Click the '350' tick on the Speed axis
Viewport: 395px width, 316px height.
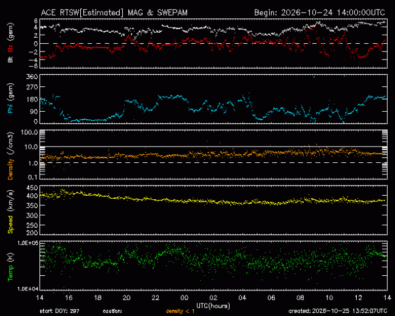[x=32, y=205]
